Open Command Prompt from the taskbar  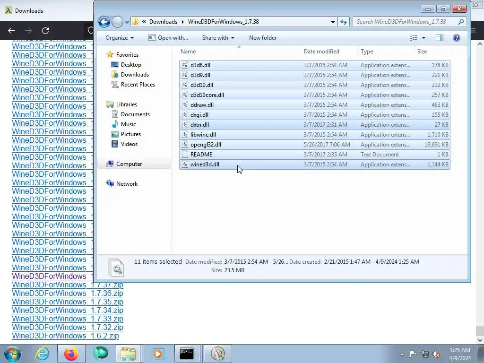[x=187, y=354]
